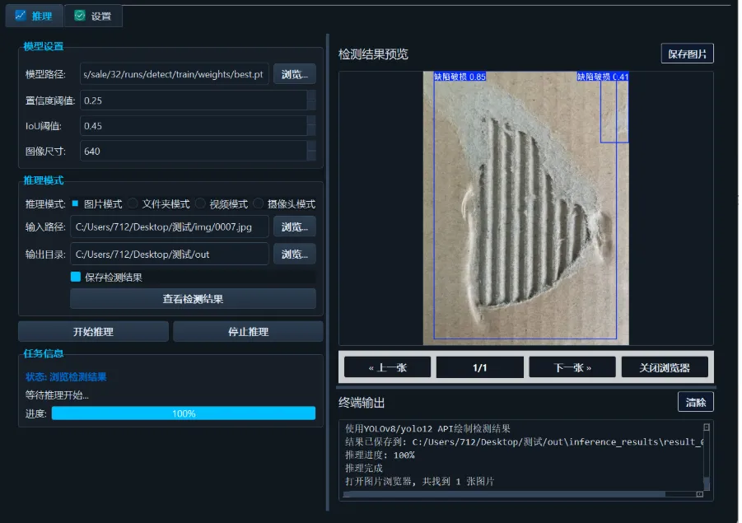
Task: Go to next image with 下一张
Action: click(x=572, y=367)
